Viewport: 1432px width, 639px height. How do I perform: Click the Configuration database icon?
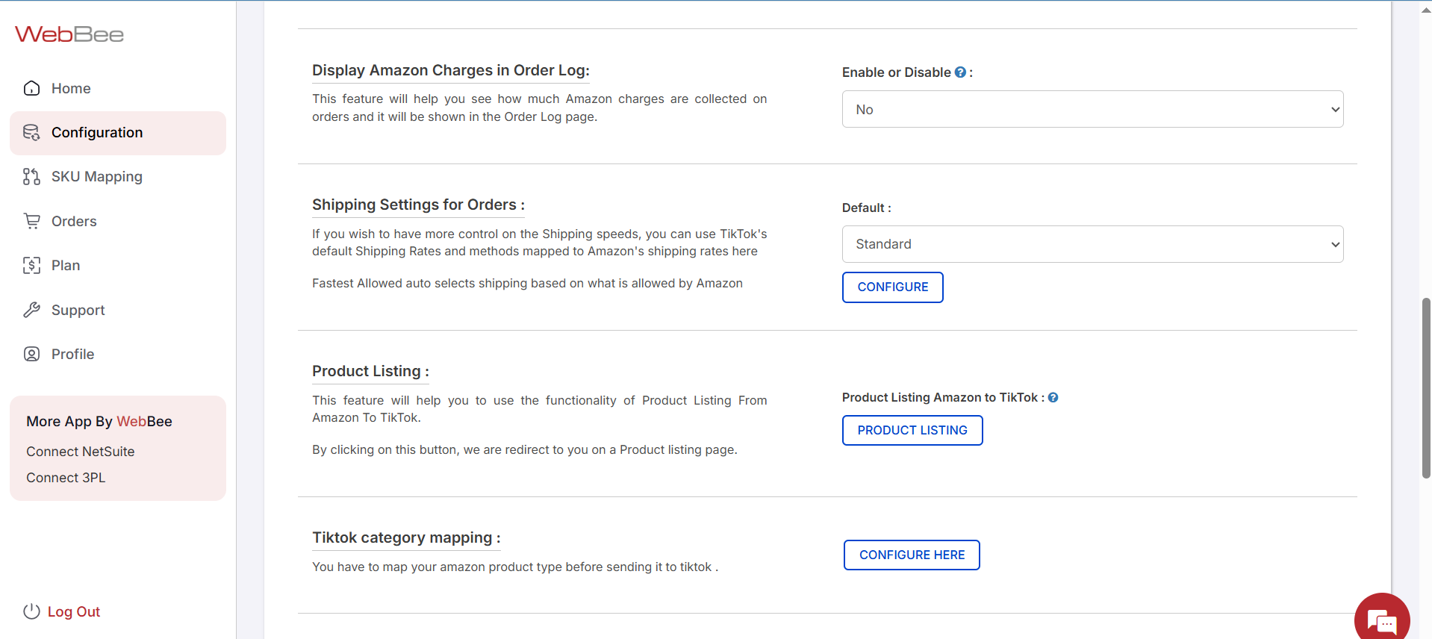(31, 133)
